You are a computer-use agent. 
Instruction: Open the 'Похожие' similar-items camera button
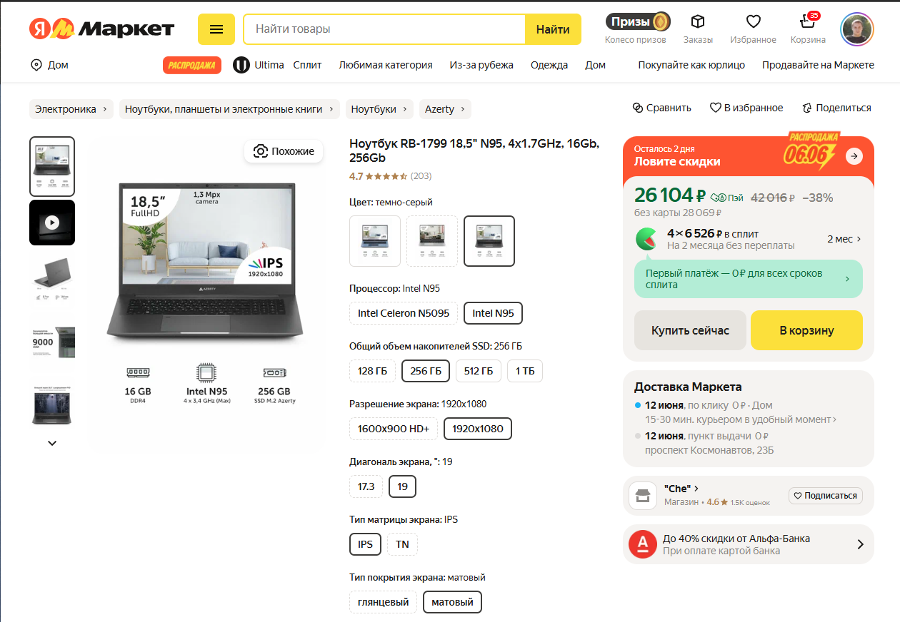pyautogui.click(x=284, y=151)
